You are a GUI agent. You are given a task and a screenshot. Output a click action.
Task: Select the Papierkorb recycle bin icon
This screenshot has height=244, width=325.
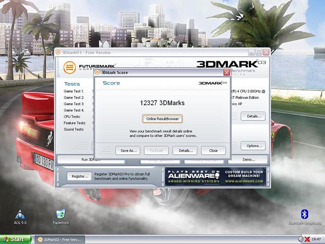pos(61,217)
